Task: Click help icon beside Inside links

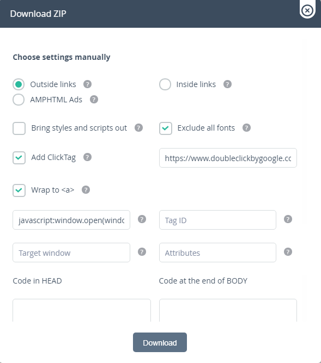Action: (227, 84)
